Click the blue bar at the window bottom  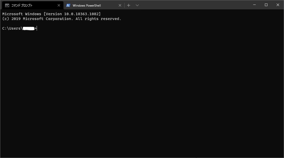click(x=142, y=156)
